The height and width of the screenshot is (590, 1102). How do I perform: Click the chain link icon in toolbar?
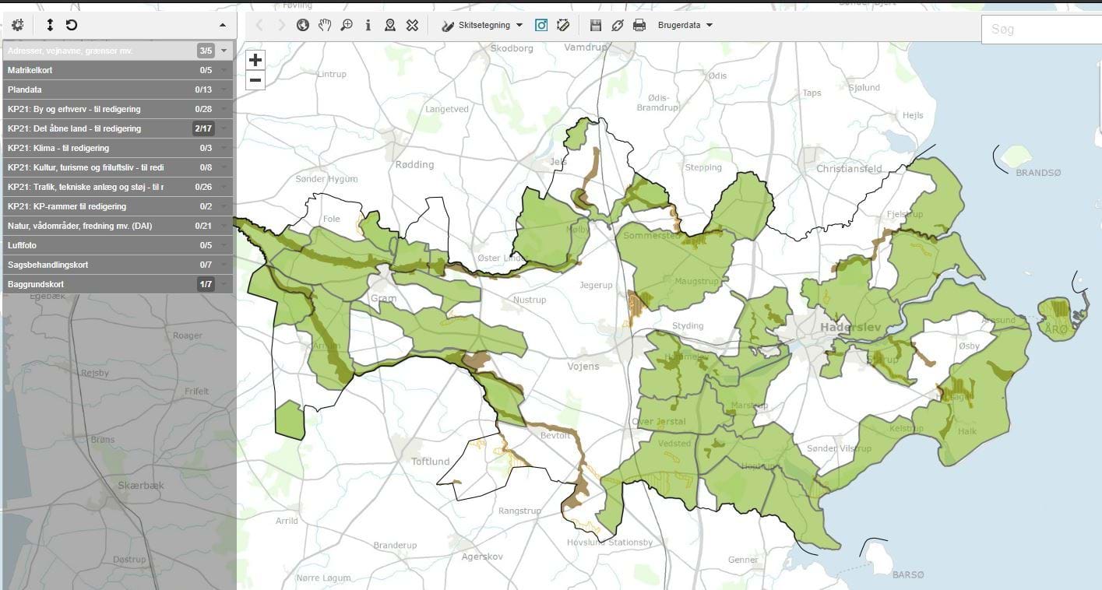tap(618, 25)
